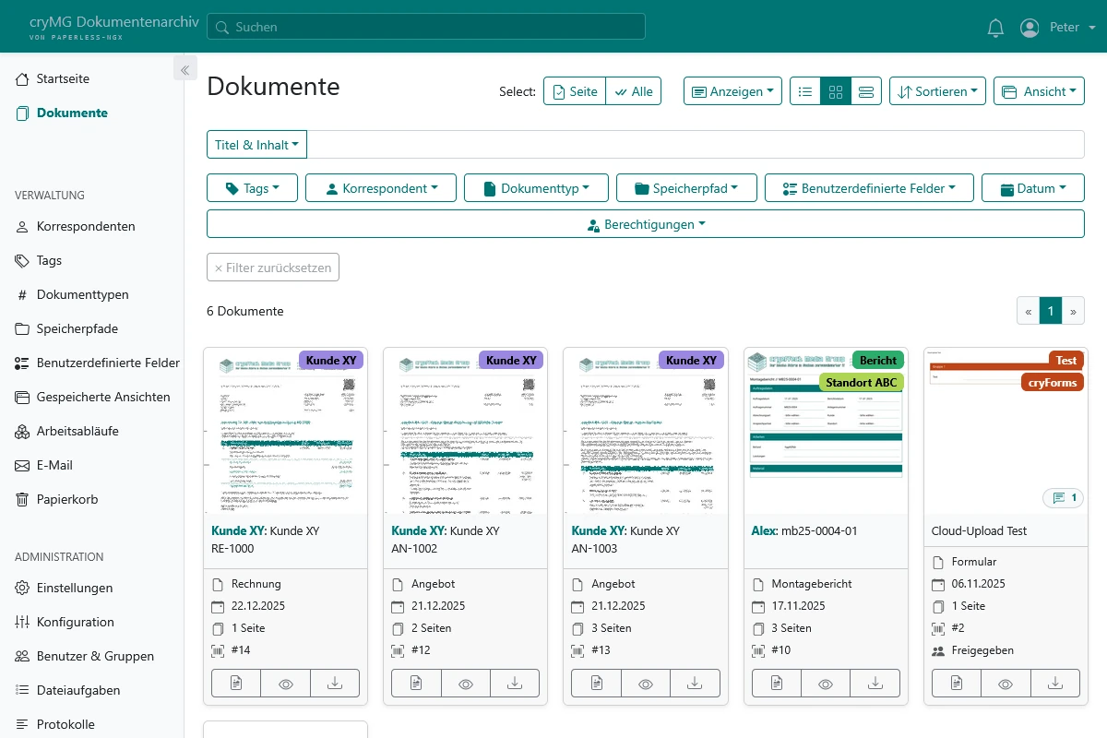Open the notes badge on Cloud-Upload Test
This screenshot has width=1107, height=738.
(x=1063, y=497)
